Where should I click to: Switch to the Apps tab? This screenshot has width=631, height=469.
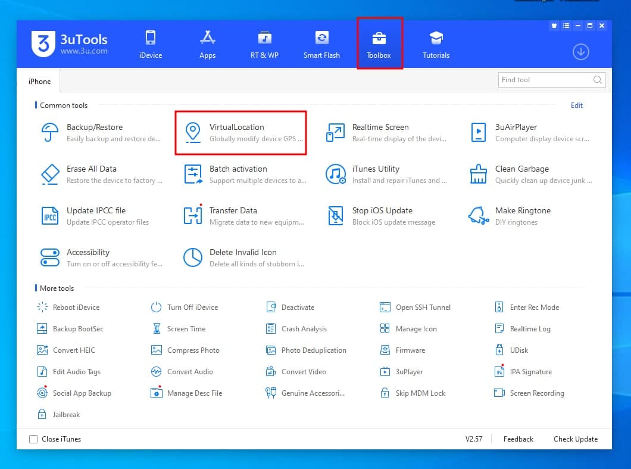click(207, 44)
